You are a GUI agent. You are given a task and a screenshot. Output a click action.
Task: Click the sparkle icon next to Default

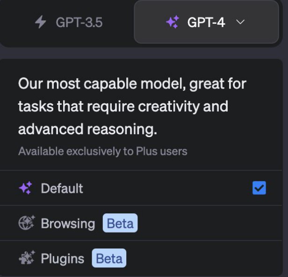pos(25,188)
